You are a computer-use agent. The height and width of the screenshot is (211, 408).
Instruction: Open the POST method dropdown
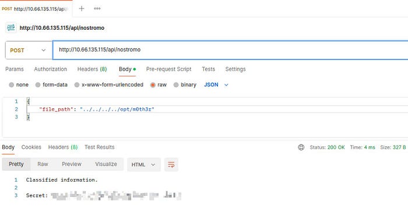[29, 50]
